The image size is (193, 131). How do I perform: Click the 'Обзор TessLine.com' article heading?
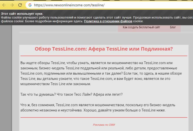coord(104,49)
